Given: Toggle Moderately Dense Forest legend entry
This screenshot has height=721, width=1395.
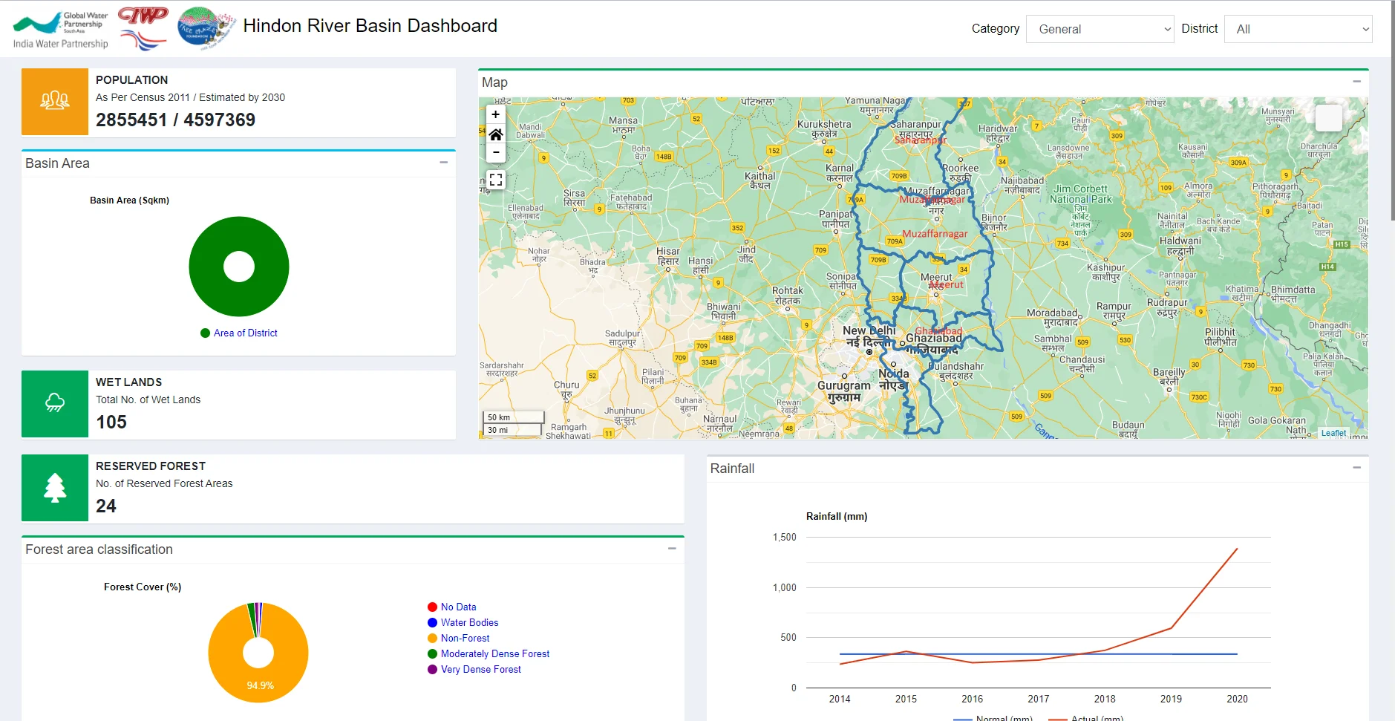Looking at the screenshot, I should click(x=489, y=654).
